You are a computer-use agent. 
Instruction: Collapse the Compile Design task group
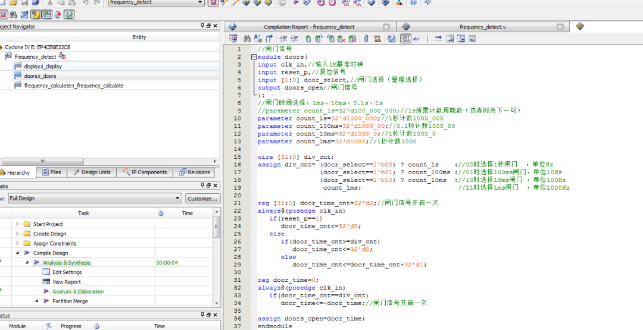17,253
